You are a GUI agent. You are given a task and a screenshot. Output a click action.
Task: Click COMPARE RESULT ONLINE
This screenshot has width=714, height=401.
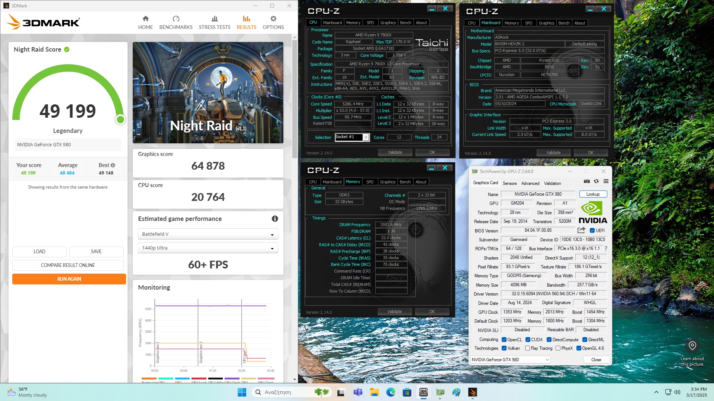(68, 265)
